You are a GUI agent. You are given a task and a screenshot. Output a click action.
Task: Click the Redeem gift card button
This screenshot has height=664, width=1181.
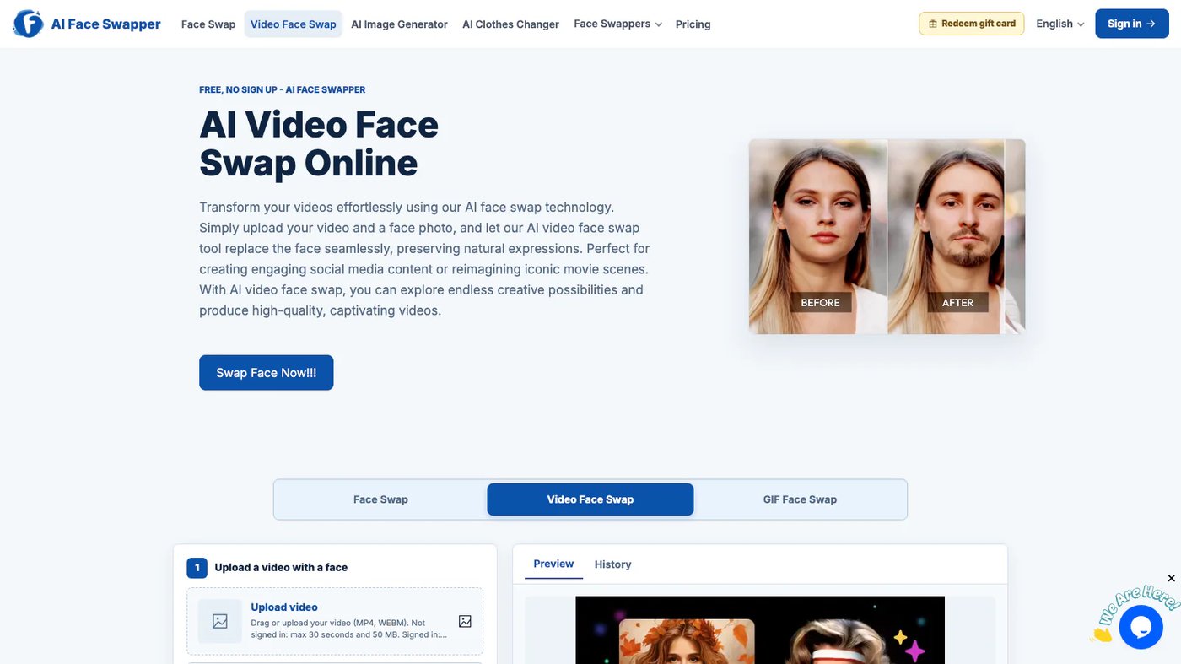click(972, 24)
